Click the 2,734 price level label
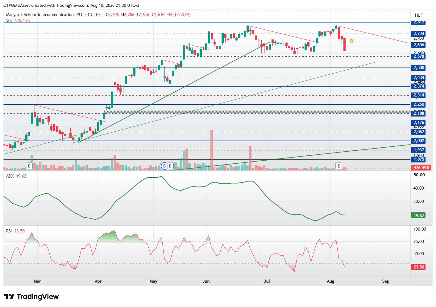The height and width of the screenshot is (307, 436). (419, 34)
